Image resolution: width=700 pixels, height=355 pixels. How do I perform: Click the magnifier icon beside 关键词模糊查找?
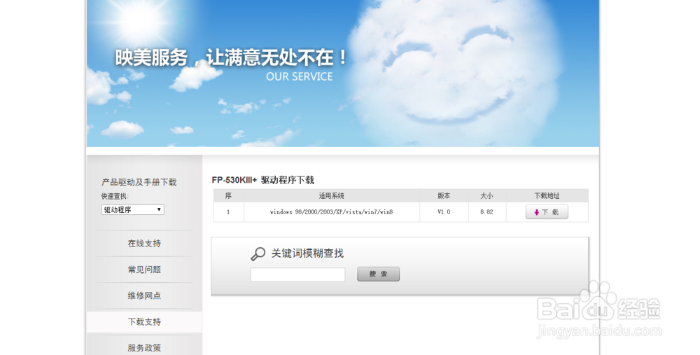[258, 253]
